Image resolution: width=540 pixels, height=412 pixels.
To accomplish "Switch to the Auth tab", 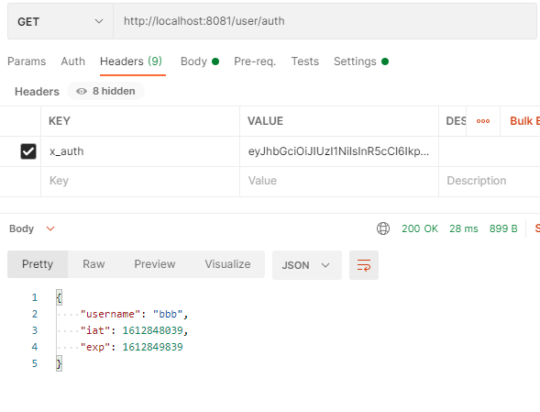I will (x=73, y=61).
